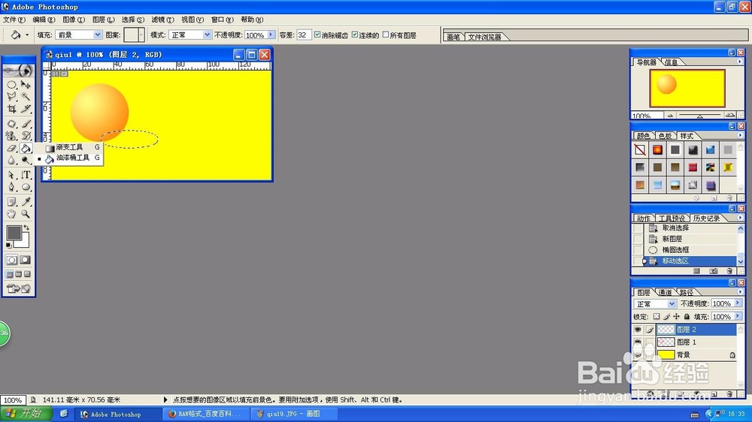
Task: Activate the Zoom magnifier tool
Action: point(26,214)
